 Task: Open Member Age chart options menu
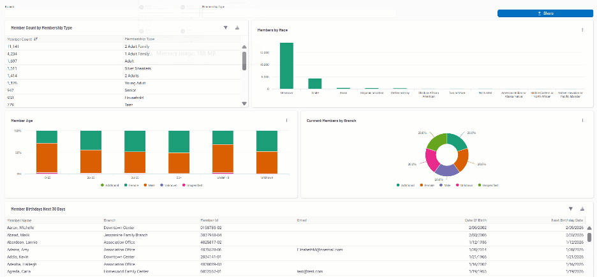(286, 121)
